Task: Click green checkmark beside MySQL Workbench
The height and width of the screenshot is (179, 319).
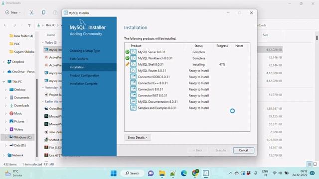Action: point(128,58)
